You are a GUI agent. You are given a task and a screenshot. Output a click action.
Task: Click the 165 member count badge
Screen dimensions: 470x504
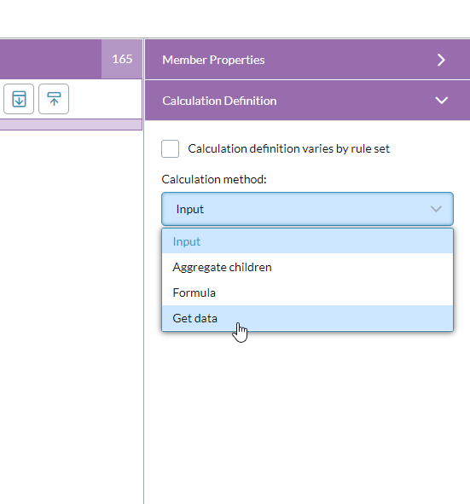click(122, 59)
